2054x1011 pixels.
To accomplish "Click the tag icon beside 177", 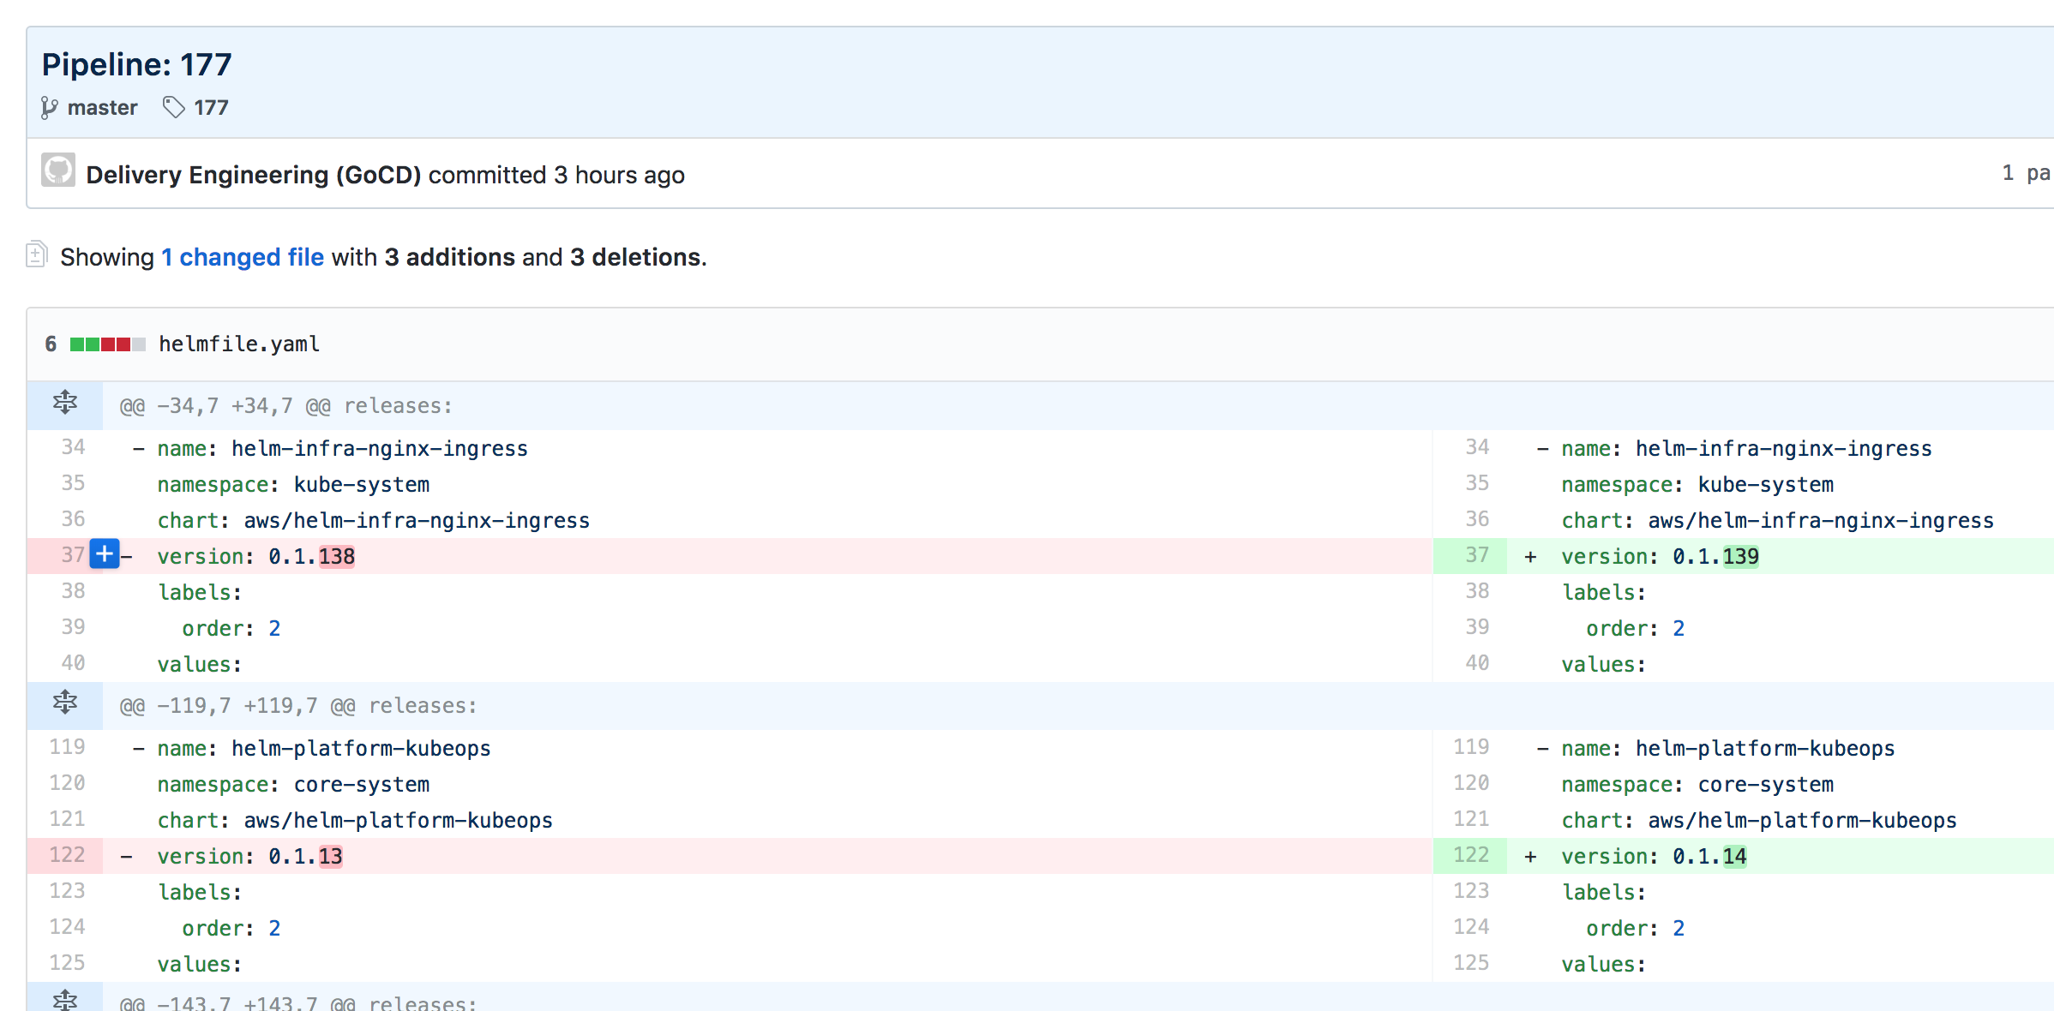I will (174, 107).
